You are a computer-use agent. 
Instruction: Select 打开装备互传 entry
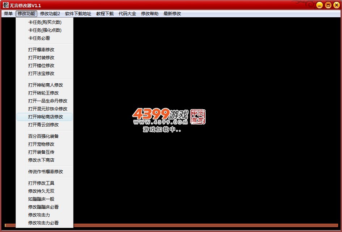tap(45, 152)
